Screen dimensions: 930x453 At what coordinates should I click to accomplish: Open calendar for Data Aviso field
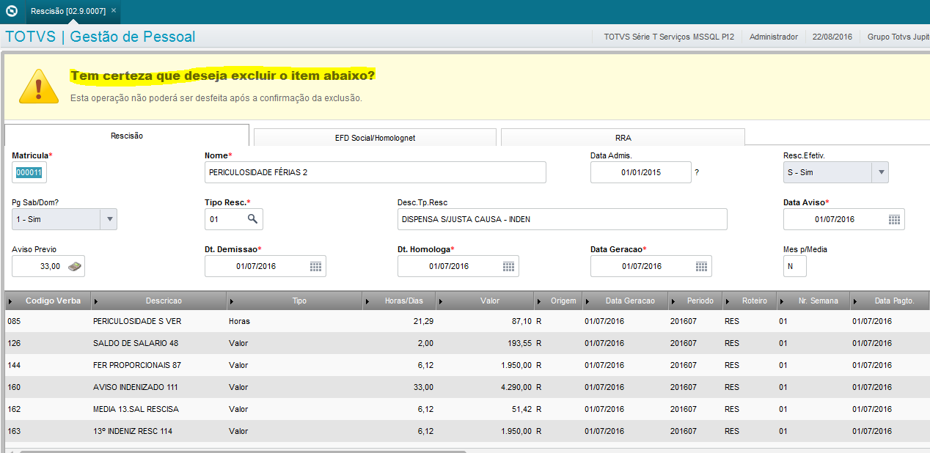point(894,219)
